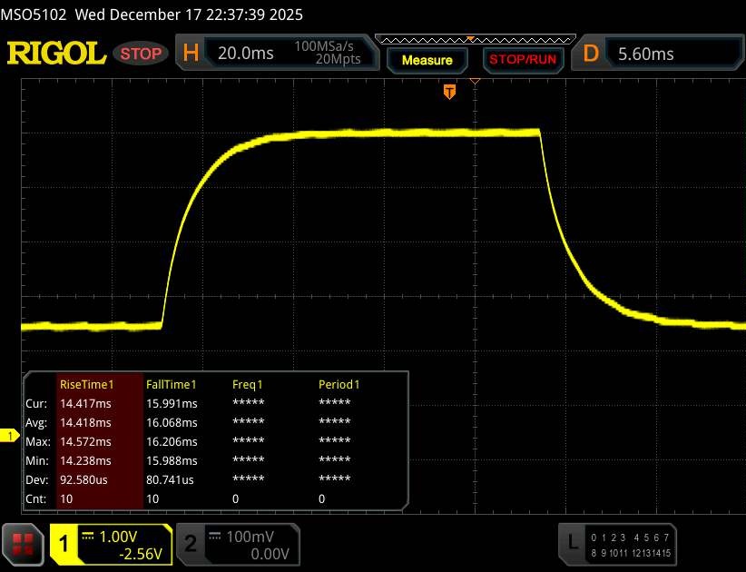Select the RiseTime1 measurement column

83,384
